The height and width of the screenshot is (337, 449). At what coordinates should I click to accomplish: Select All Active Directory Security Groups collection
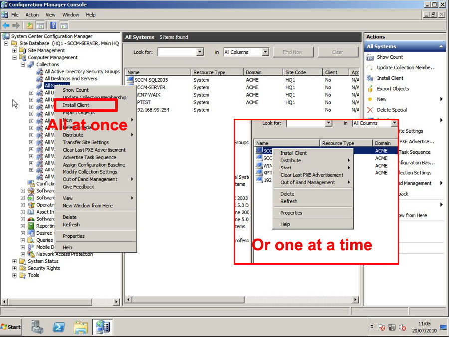click(x=82, y=71)
